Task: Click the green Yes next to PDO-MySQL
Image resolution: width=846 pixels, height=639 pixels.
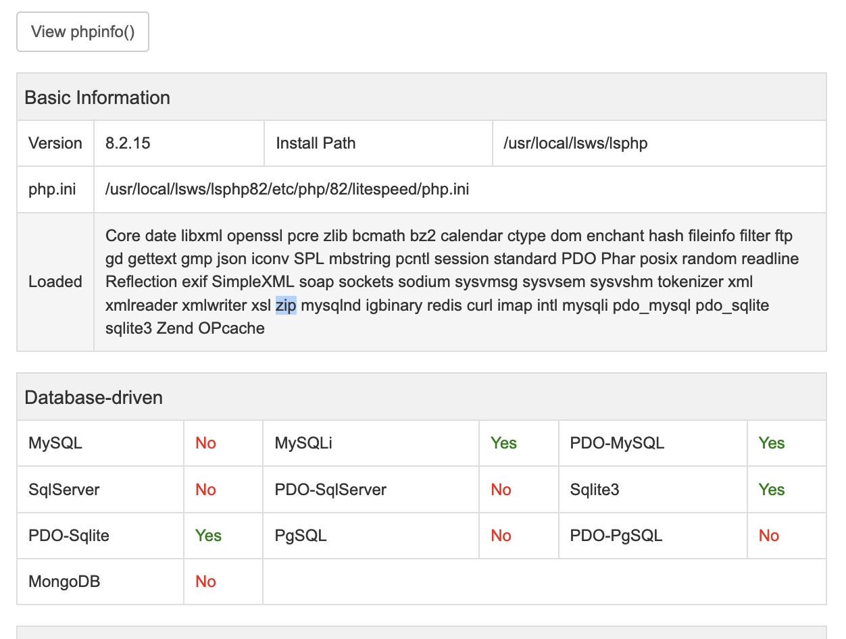Action: pyautogui.click(x=771, y=443)
